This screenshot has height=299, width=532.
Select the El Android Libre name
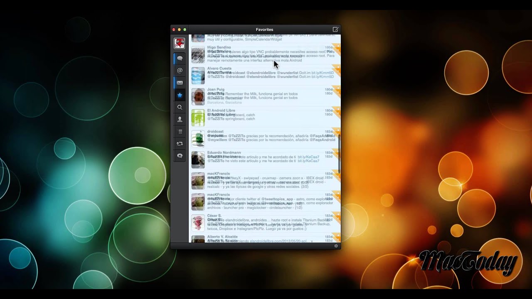(221, 110)
